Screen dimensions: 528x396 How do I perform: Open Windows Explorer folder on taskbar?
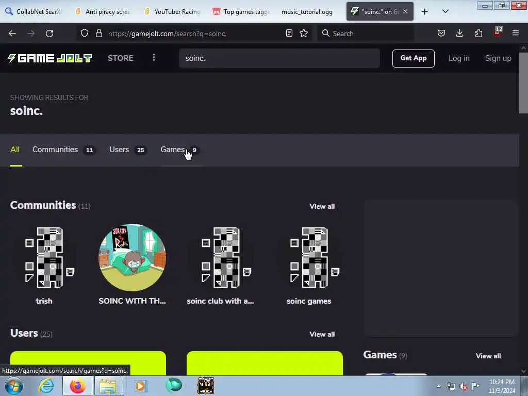click(108, 386)
